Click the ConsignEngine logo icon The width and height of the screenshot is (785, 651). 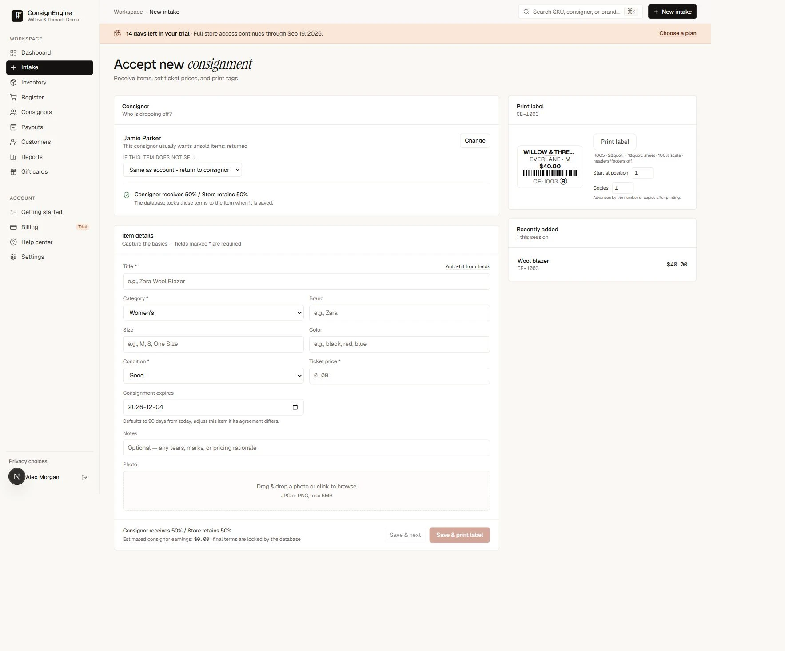17,16
